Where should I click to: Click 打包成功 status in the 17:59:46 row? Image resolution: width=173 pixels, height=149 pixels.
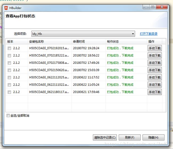point(113,92)
